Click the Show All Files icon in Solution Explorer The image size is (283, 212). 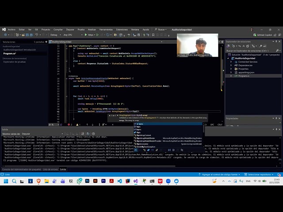(x=248, y=46)
